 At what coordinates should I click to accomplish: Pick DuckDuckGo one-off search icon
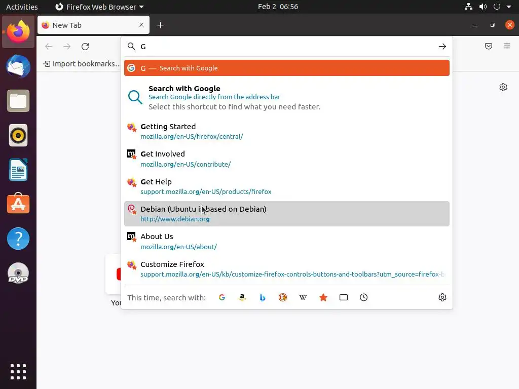point(283,297)
